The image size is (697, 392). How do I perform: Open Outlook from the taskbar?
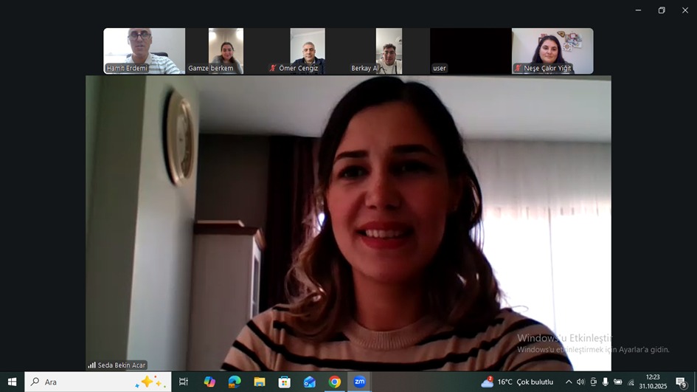[310, 382]
